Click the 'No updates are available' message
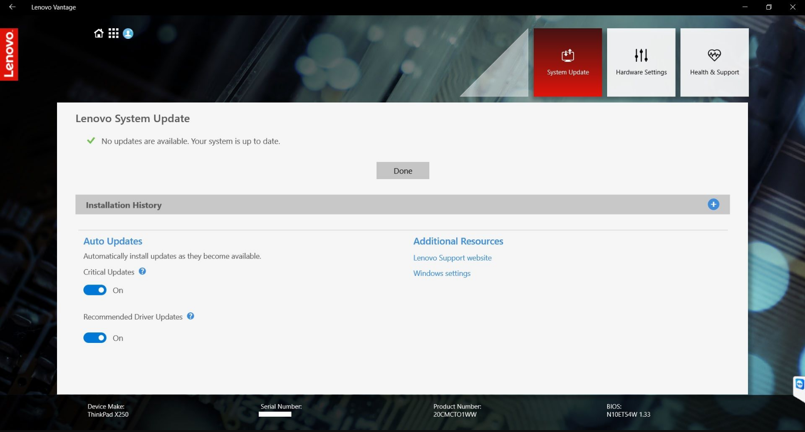This screenshot has width=805, height=432. pos(191,141)
